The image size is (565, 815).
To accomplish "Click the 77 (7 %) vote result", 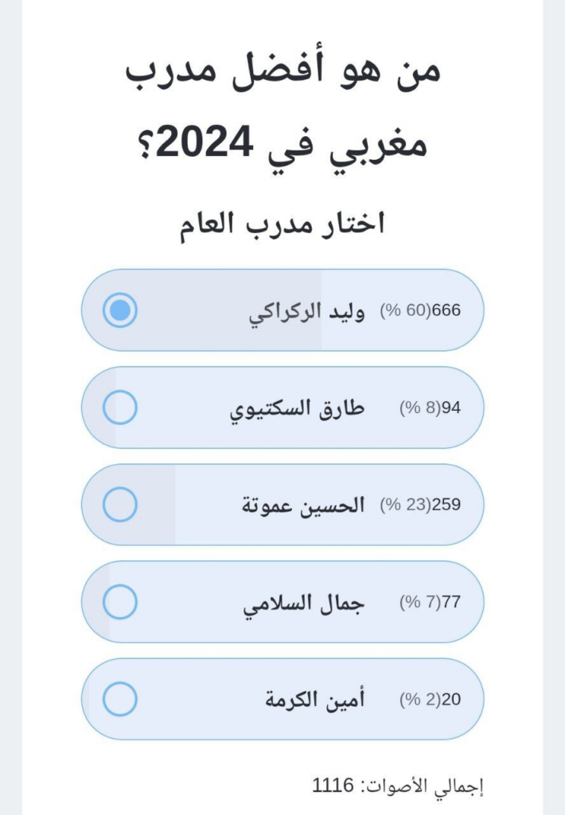I will (430, 602).
